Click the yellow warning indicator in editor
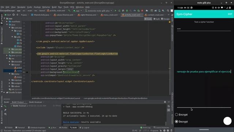The height and width of the screenshot is (132, 234). pyautogui.click(x=170, y=22)
